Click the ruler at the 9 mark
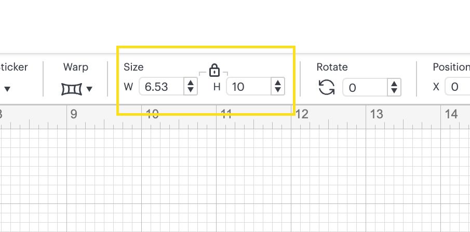Image resolution: width=470 pixels, height=232 pixels. pyautogui.click(x=74, y=114)
